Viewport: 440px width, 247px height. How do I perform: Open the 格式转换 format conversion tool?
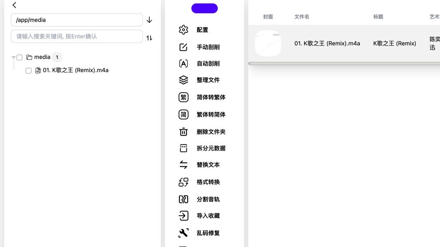[208, 182]
